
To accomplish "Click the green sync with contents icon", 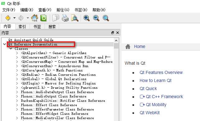I will (44, 18).
